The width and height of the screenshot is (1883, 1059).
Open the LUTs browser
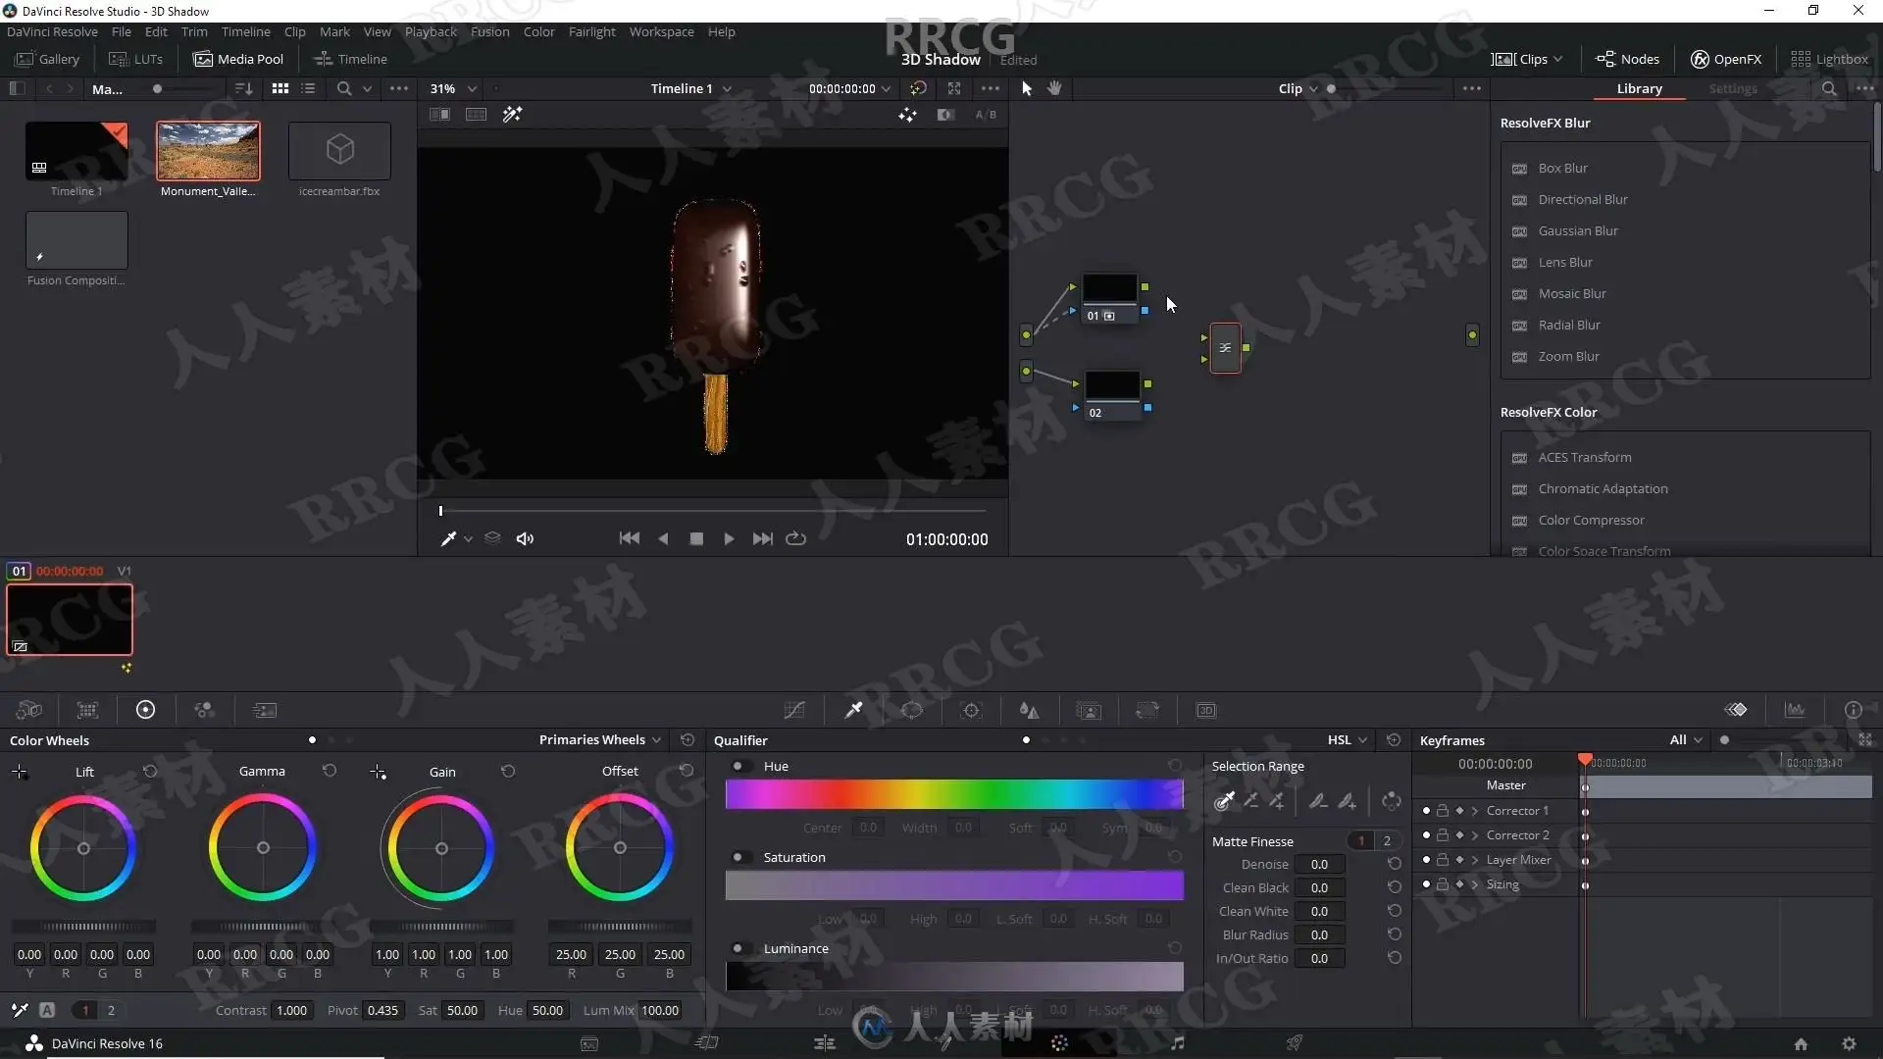click(x=136, y=59)
